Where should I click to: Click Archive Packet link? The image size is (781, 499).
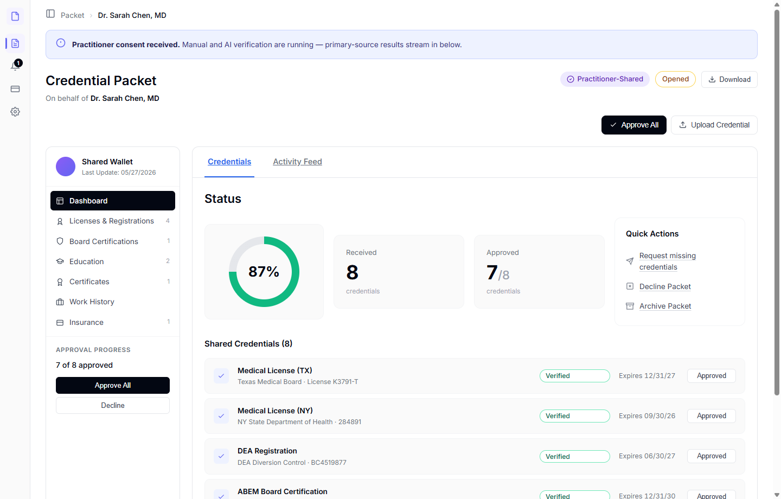pos(665,306)
